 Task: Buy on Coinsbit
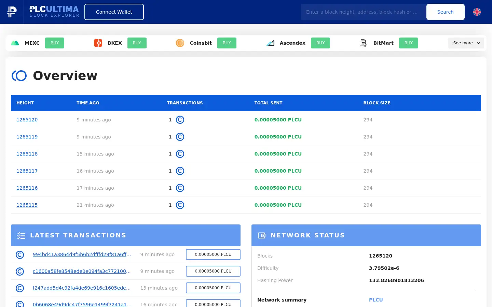(227, 43)
